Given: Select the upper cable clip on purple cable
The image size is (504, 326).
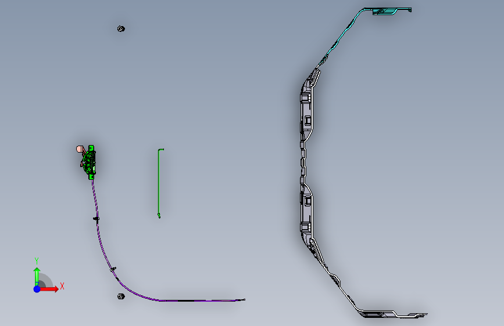Looking at the screenshot, I should [96, 219].
